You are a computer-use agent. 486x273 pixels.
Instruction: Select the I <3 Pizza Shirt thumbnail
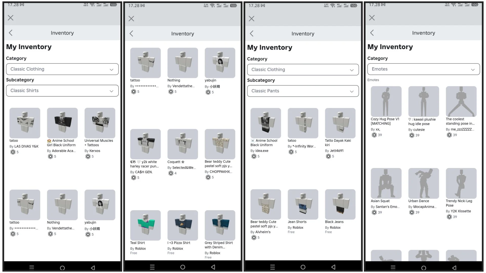click(183, 225)
